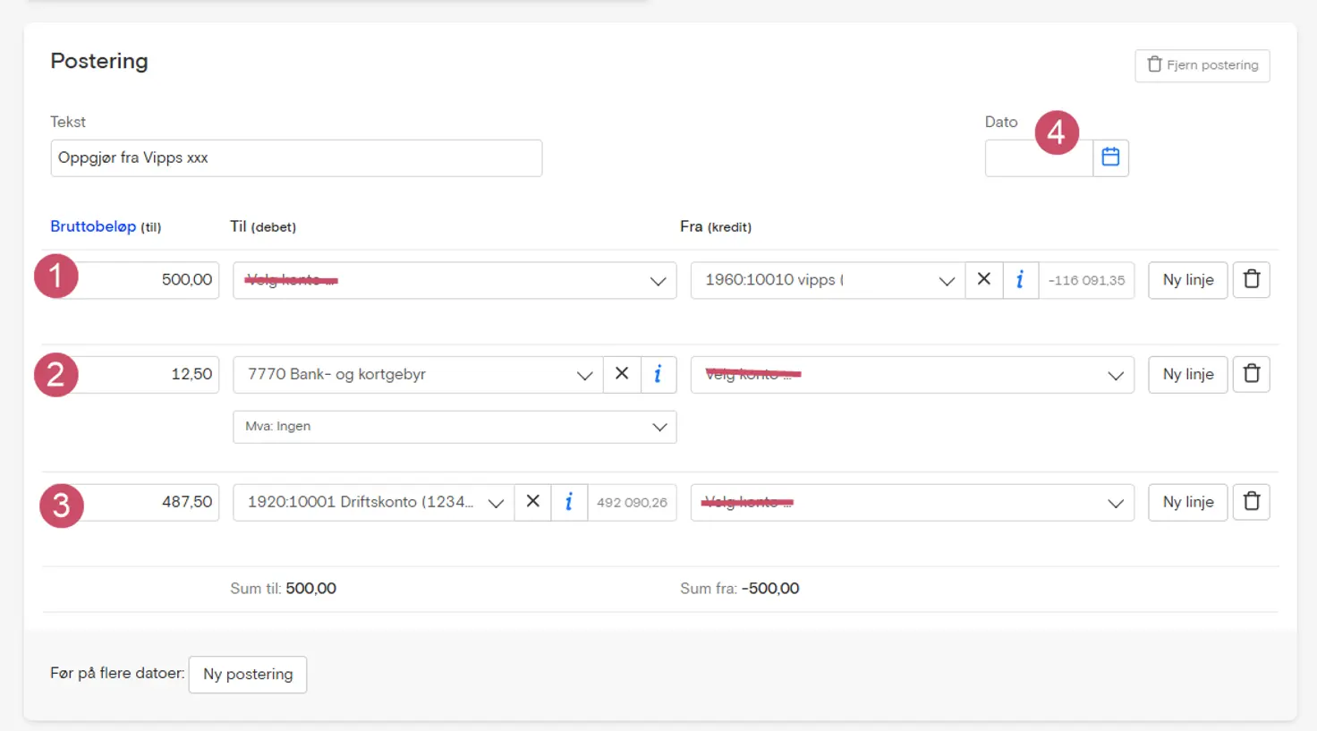1317x731 pixels.
Task: Delete the 500,00 line with trash icon
Action: click(x=1251, y=279)
